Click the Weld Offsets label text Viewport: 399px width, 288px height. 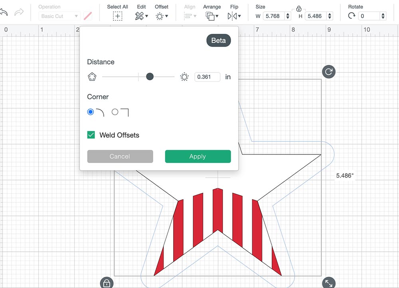click(x=119, y=135)
